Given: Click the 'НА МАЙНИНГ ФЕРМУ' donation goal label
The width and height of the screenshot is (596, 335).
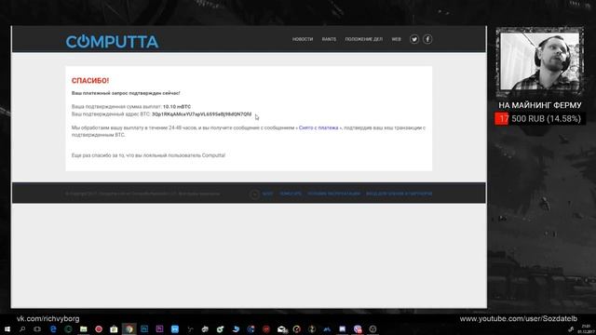Looking at the screenshot, I should point(540,105).
